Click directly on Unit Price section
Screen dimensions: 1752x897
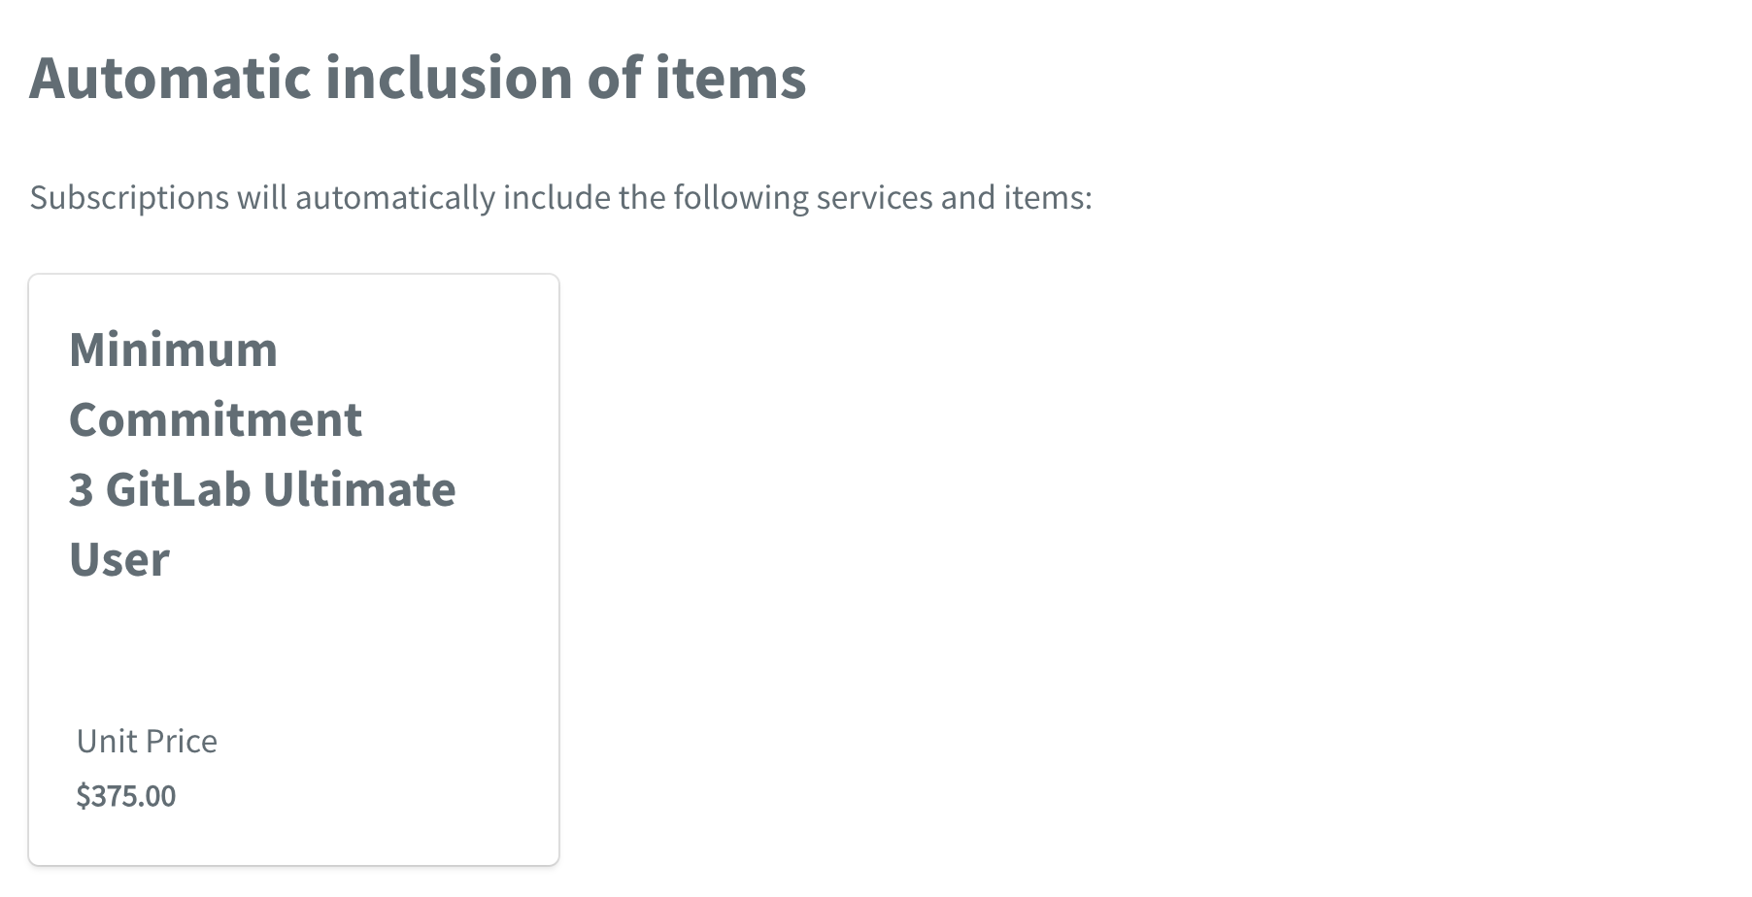(146, 741)
